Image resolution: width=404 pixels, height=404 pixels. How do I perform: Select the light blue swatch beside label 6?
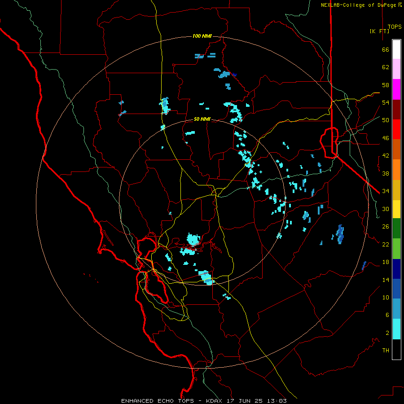tap(396, 308)
